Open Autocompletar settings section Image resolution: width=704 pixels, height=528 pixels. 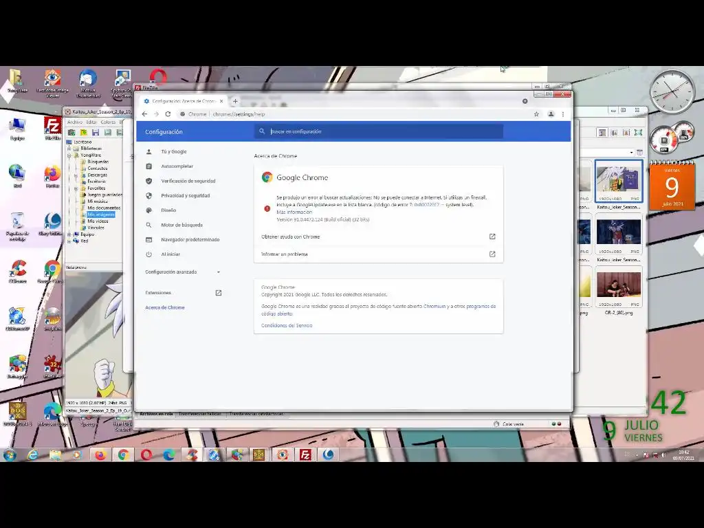177,166
